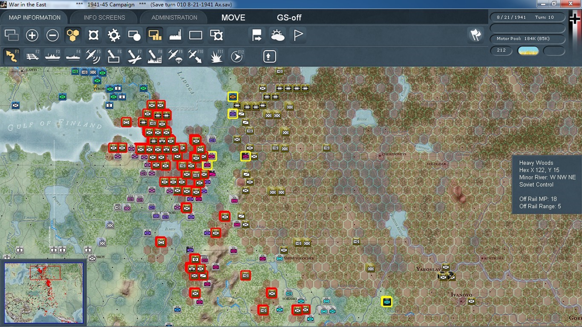Screen dimensions: 582x327
Task: Click the Off Rail MP: 18 text
Action: pos(538,199)
